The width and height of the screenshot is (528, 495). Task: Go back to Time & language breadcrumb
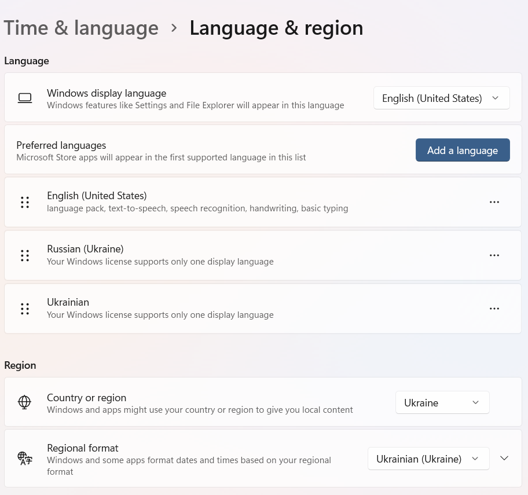81,28
